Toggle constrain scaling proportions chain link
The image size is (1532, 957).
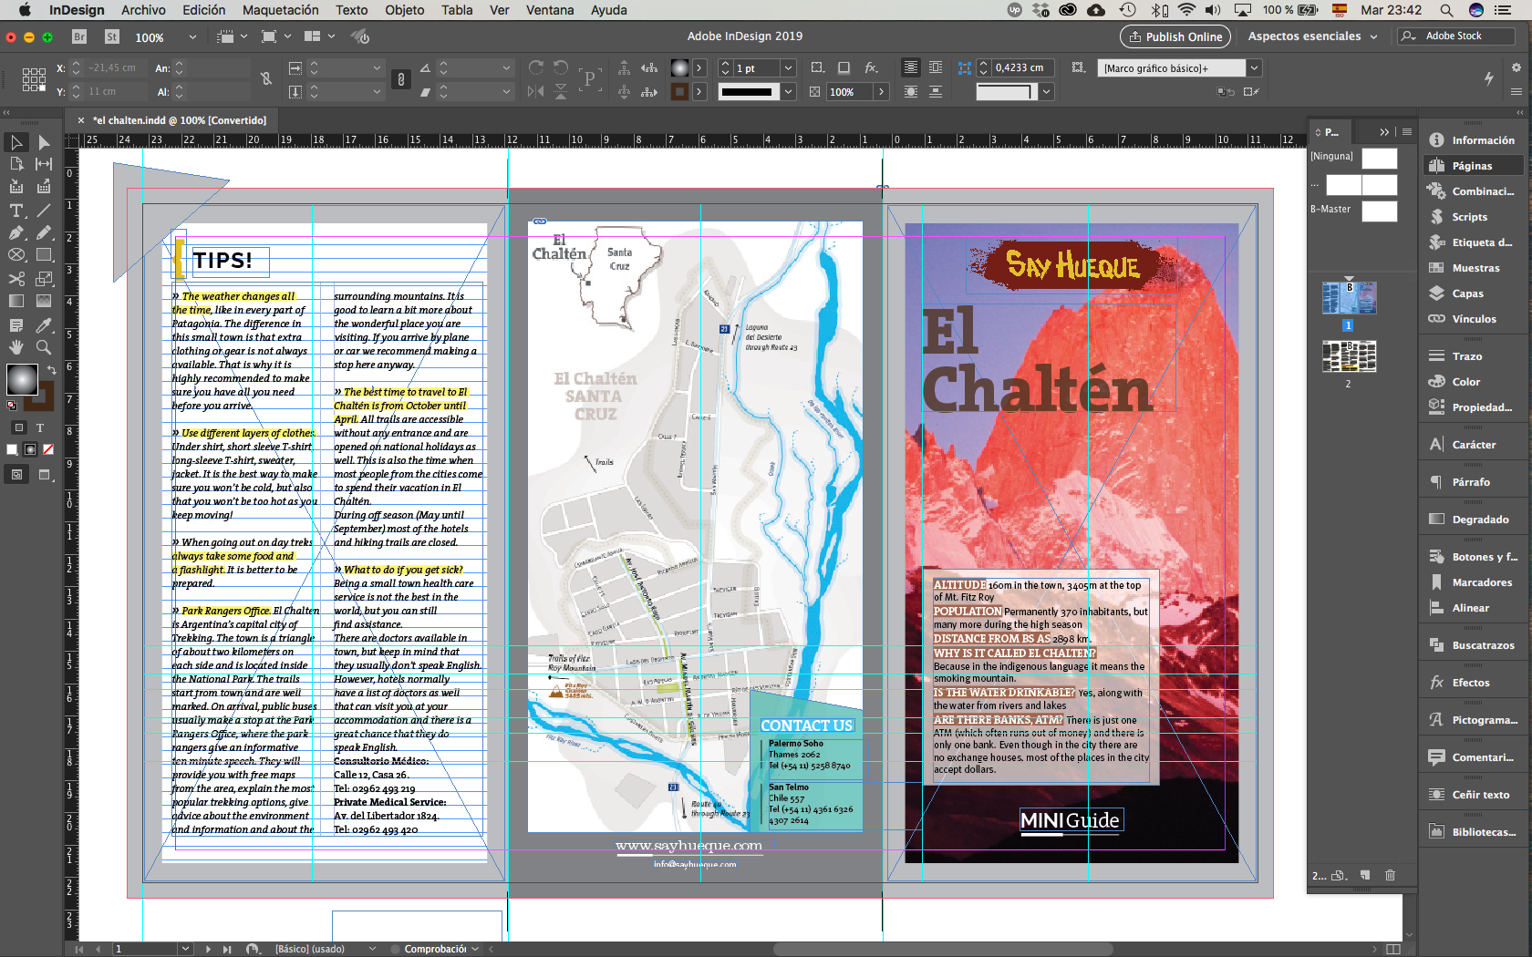pos(401,79)
